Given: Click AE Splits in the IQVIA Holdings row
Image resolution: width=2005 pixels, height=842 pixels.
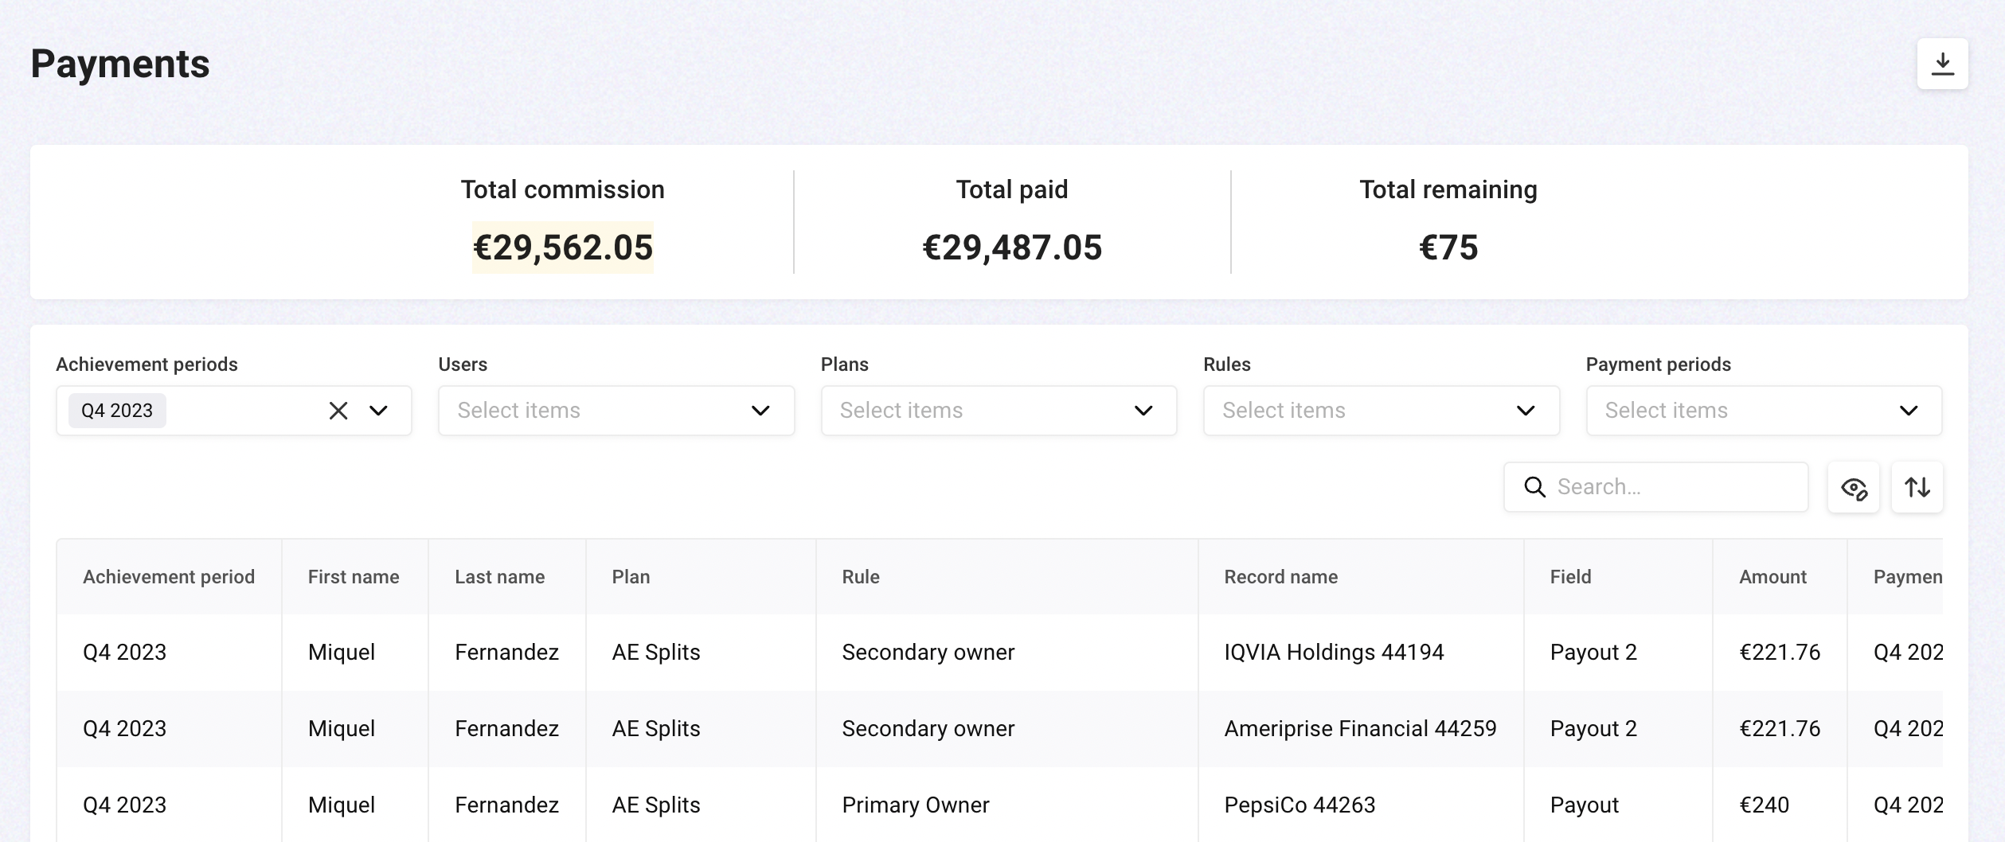Looking at the screenshot, I should coord(656,653).
